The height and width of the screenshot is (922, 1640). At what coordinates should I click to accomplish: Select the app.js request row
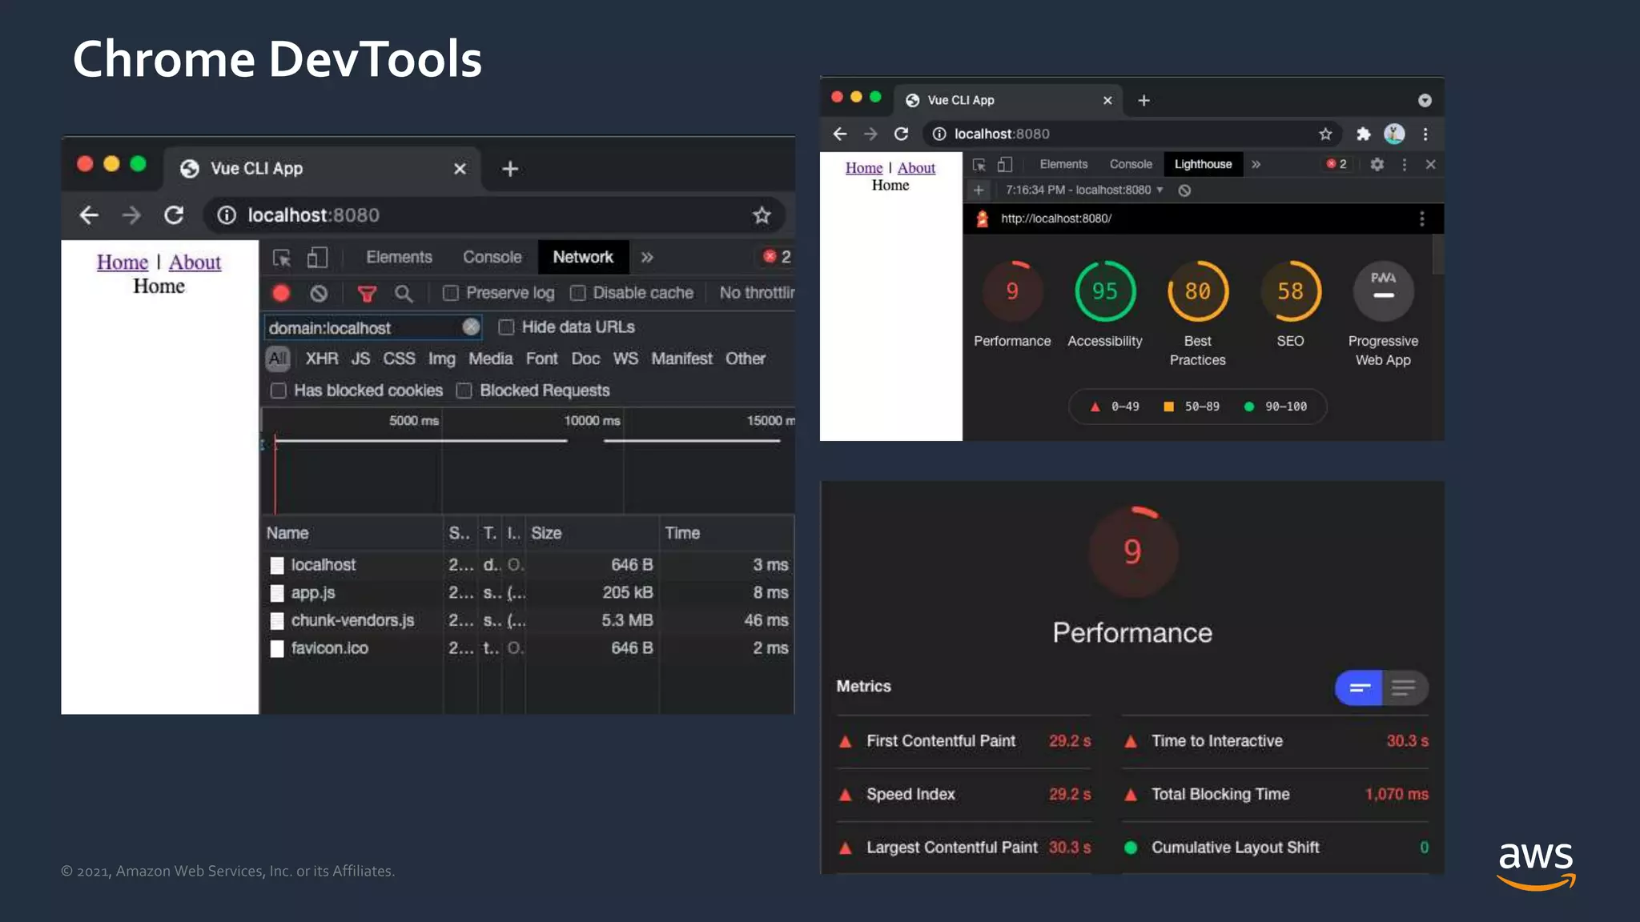(x=529, y=592)
